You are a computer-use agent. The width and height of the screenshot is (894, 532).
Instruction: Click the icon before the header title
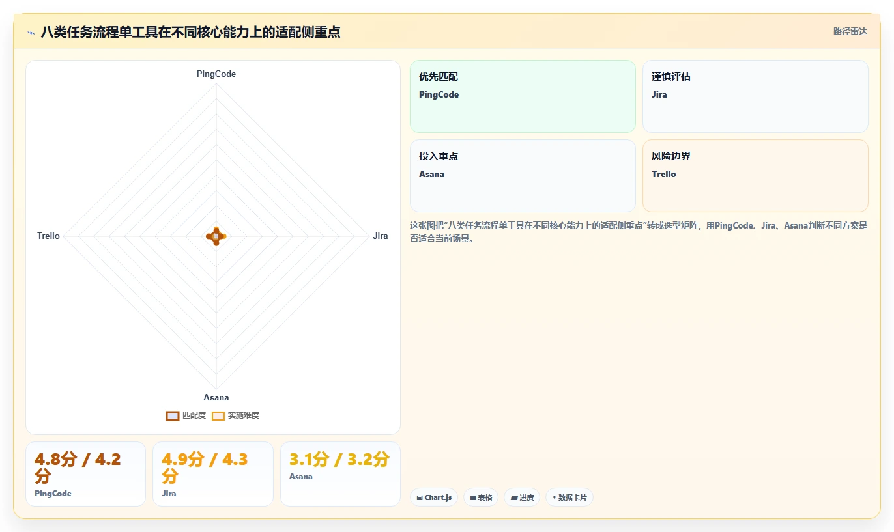(x=31, y=33)
